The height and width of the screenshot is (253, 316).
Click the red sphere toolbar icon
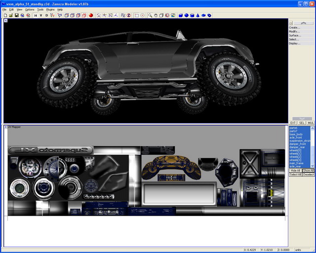[91, 15]
